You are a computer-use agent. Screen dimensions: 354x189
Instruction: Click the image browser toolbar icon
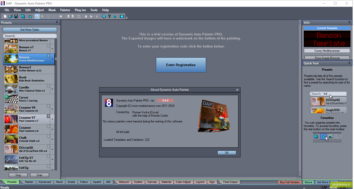point(23,16)
